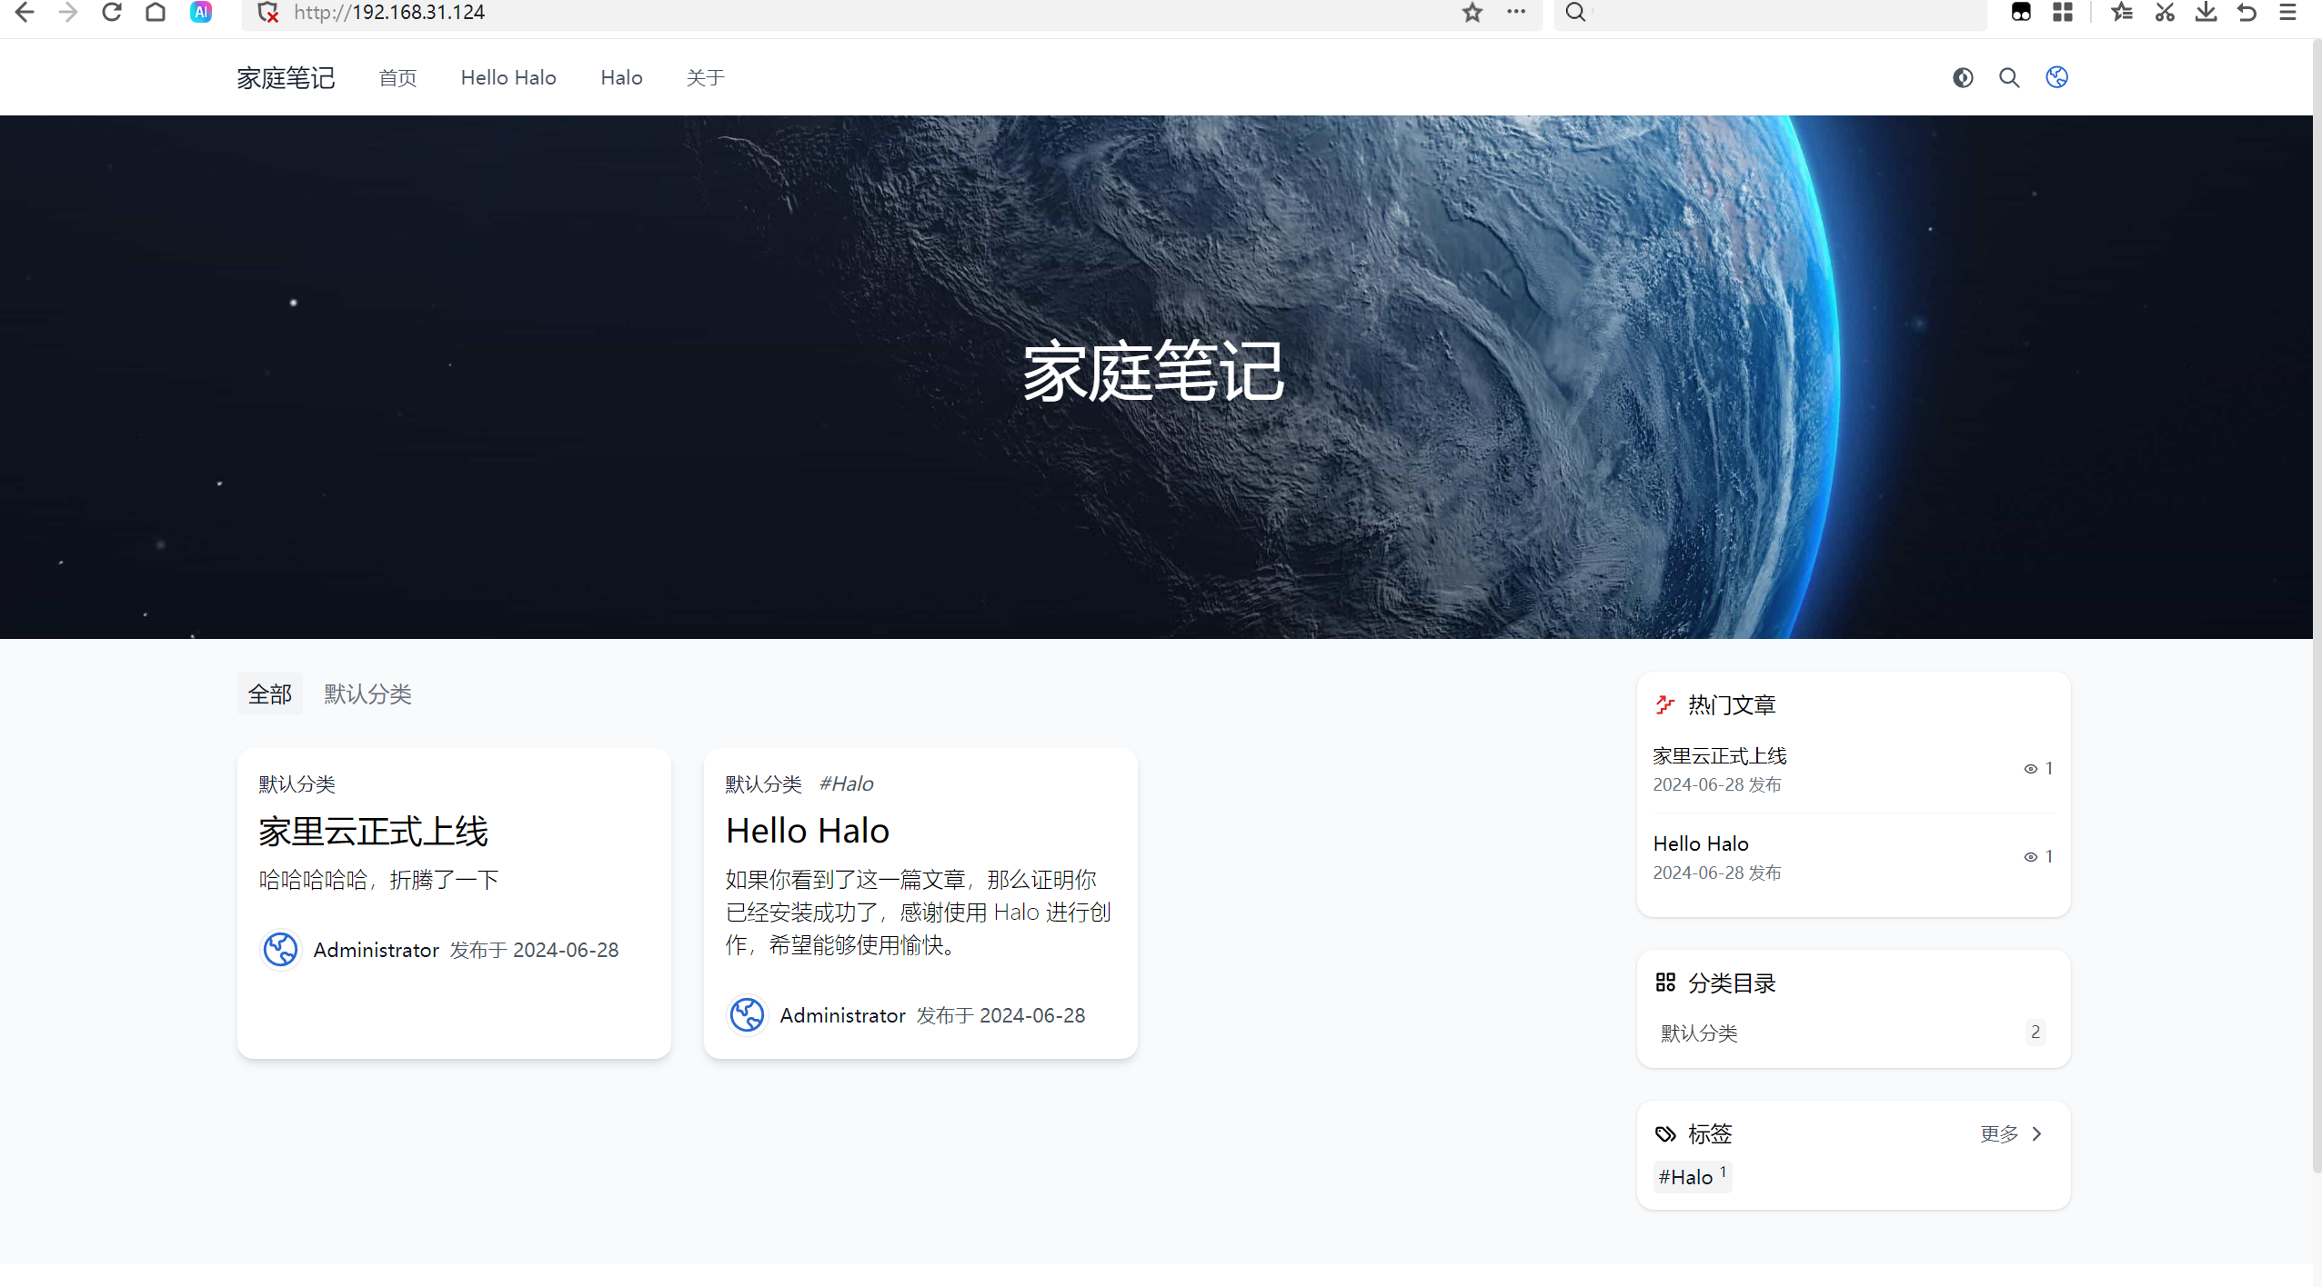Open the Halo navigation item

tap(621, 78)
